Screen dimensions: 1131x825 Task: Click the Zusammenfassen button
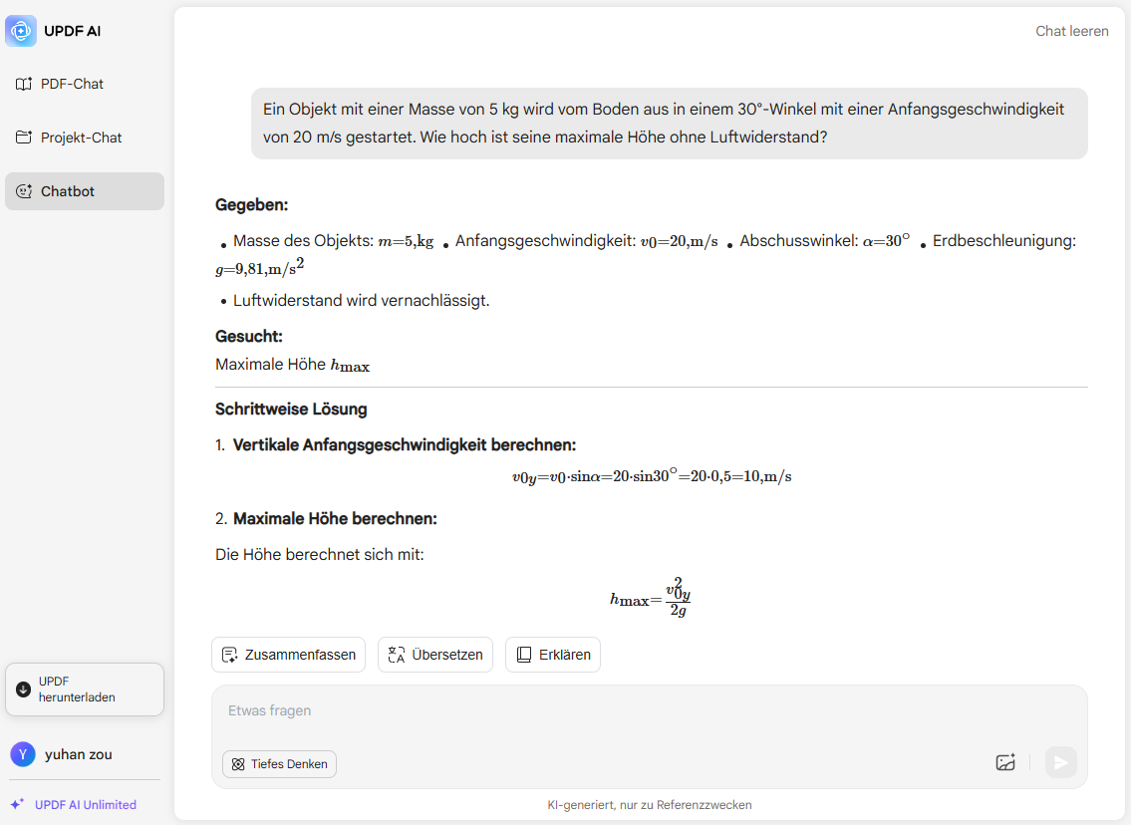289,655
